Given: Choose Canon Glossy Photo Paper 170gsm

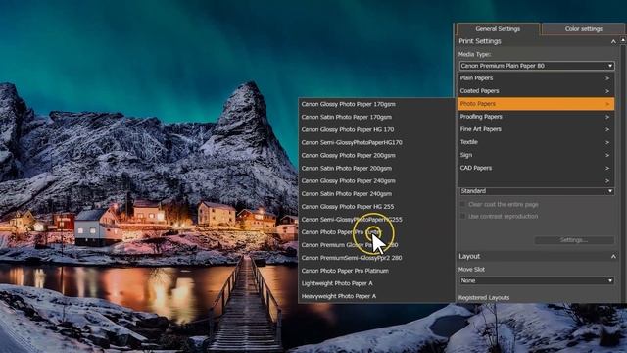Looking at the screenshot, I should tap(376, 104).
